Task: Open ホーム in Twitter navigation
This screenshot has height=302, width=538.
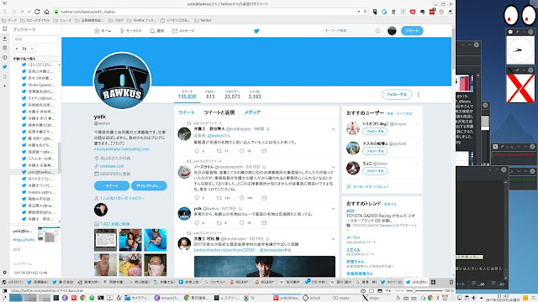Action: click(x=103, y=31)
